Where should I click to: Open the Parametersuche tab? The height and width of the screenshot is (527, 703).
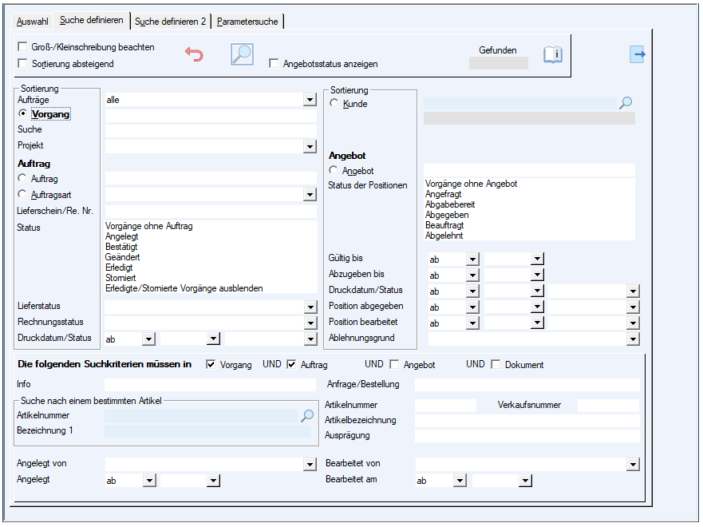[247, 22]
